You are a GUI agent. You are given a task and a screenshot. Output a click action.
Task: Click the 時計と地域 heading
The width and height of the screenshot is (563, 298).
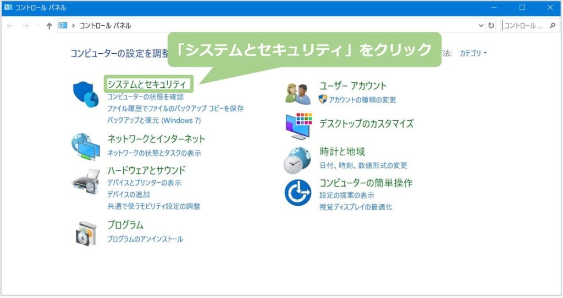click(x=342, y=151)
